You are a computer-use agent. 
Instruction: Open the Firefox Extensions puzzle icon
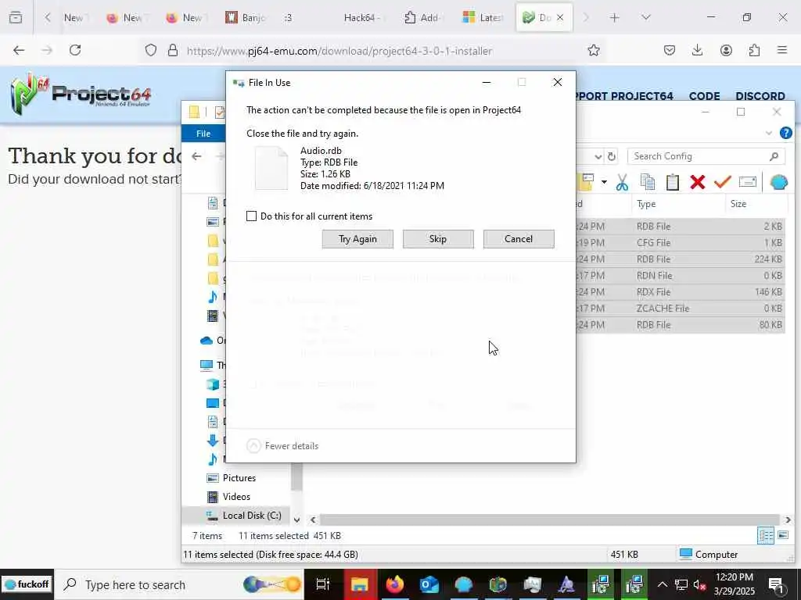(754, 50)
